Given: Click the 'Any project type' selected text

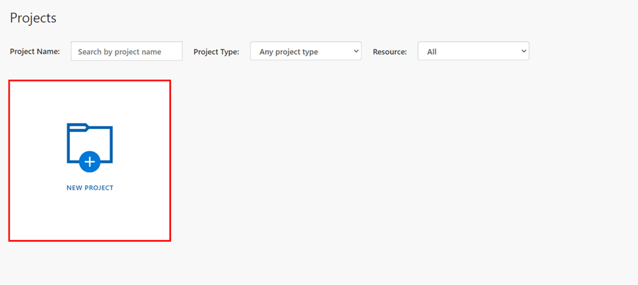Looking at the screenshot, I should click(x=288, y=52).
